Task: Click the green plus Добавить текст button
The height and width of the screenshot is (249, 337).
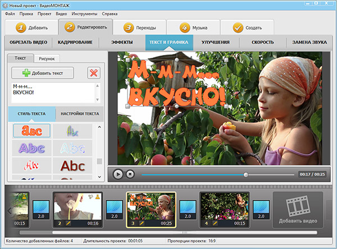Action: click(x=43, y=73)
